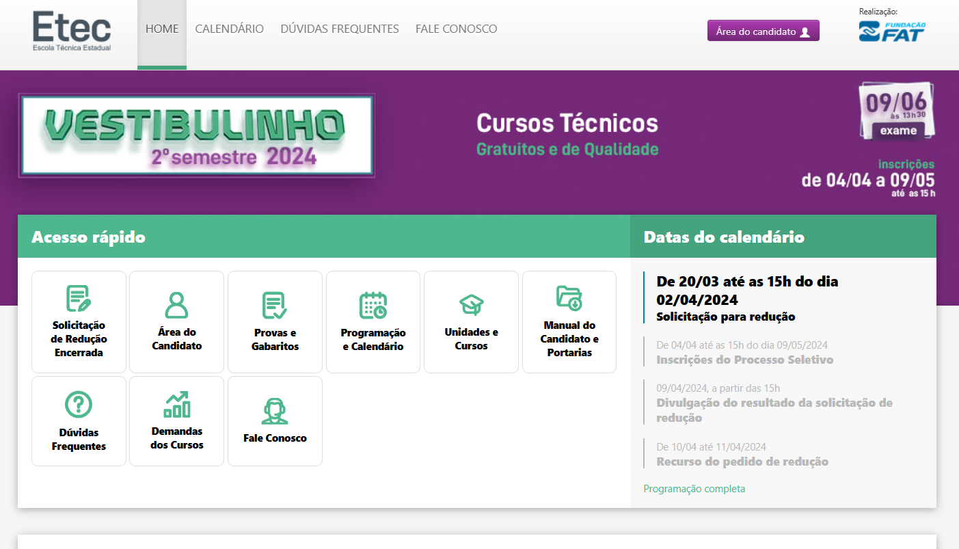Image resolution: width=959 pixels, height=549 pixels.
Task: Go to CALENDÁRIO in top navigation
Action: click(x=229, y=29)
